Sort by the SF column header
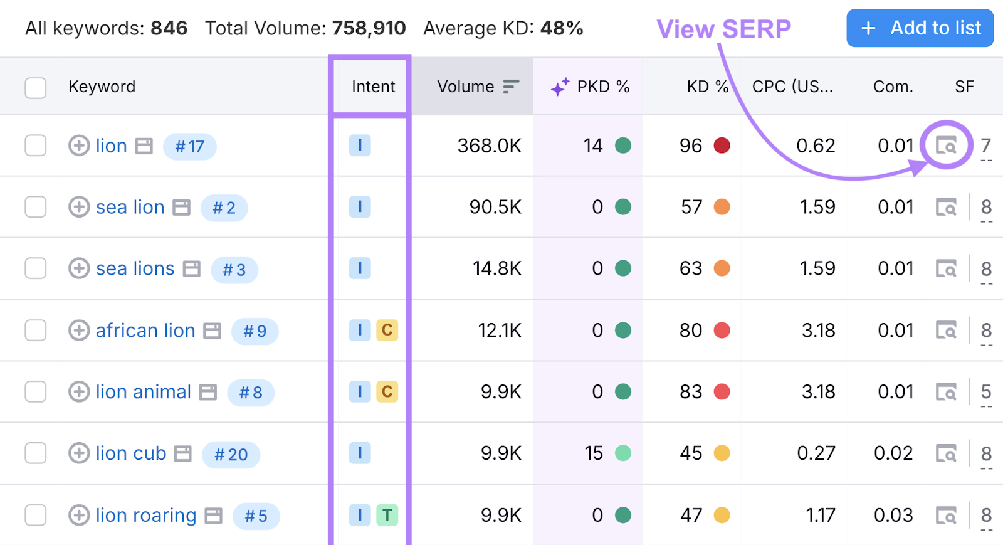 click(x=964, y=87)
